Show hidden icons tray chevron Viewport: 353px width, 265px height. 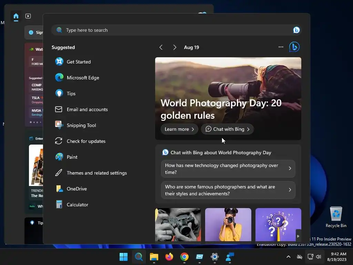pos(289,257)
